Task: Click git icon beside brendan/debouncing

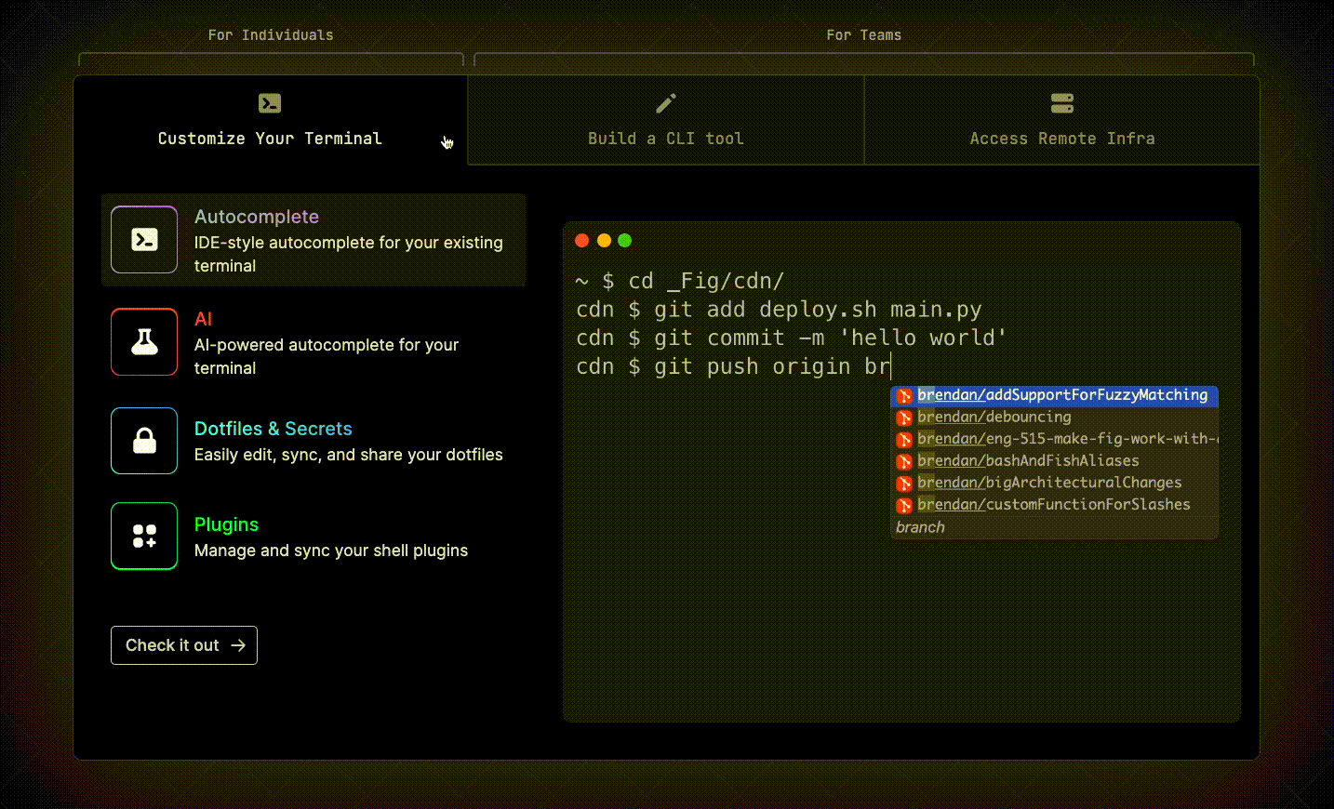Action: tap(904, 418)
